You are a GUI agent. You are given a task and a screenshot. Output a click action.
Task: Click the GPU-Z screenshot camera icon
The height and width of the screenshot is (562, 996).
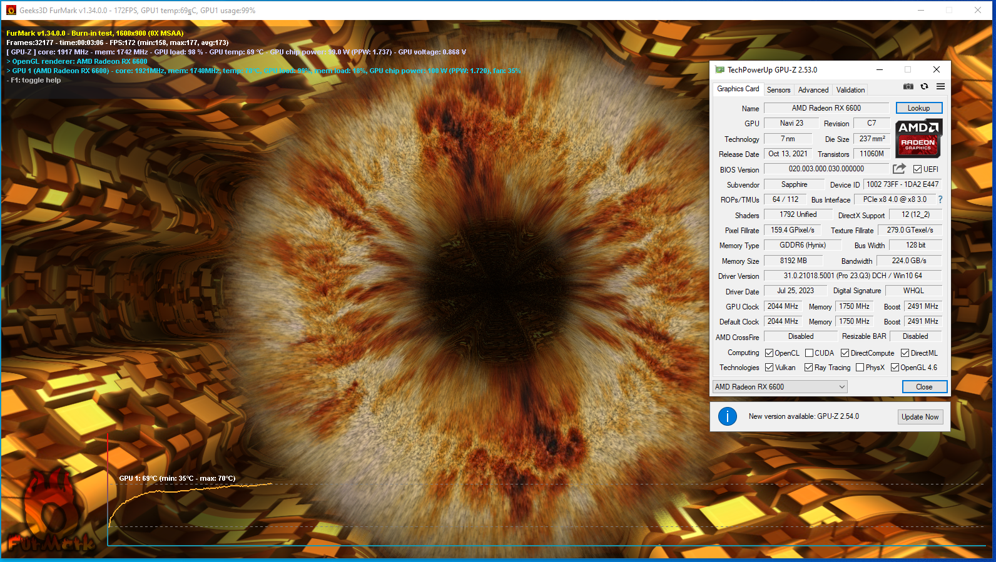(908, 87)
